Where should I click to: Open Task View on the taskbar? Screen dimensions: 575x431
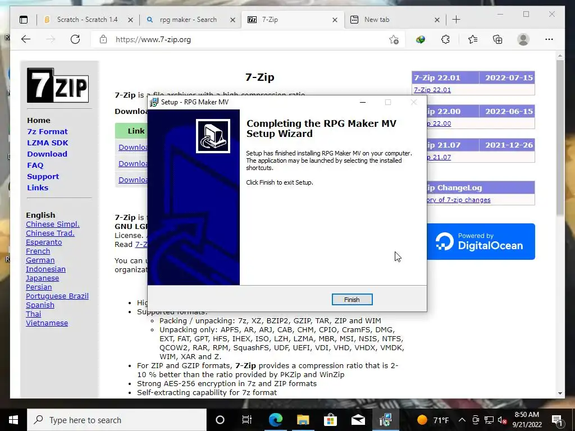point(247,420)
